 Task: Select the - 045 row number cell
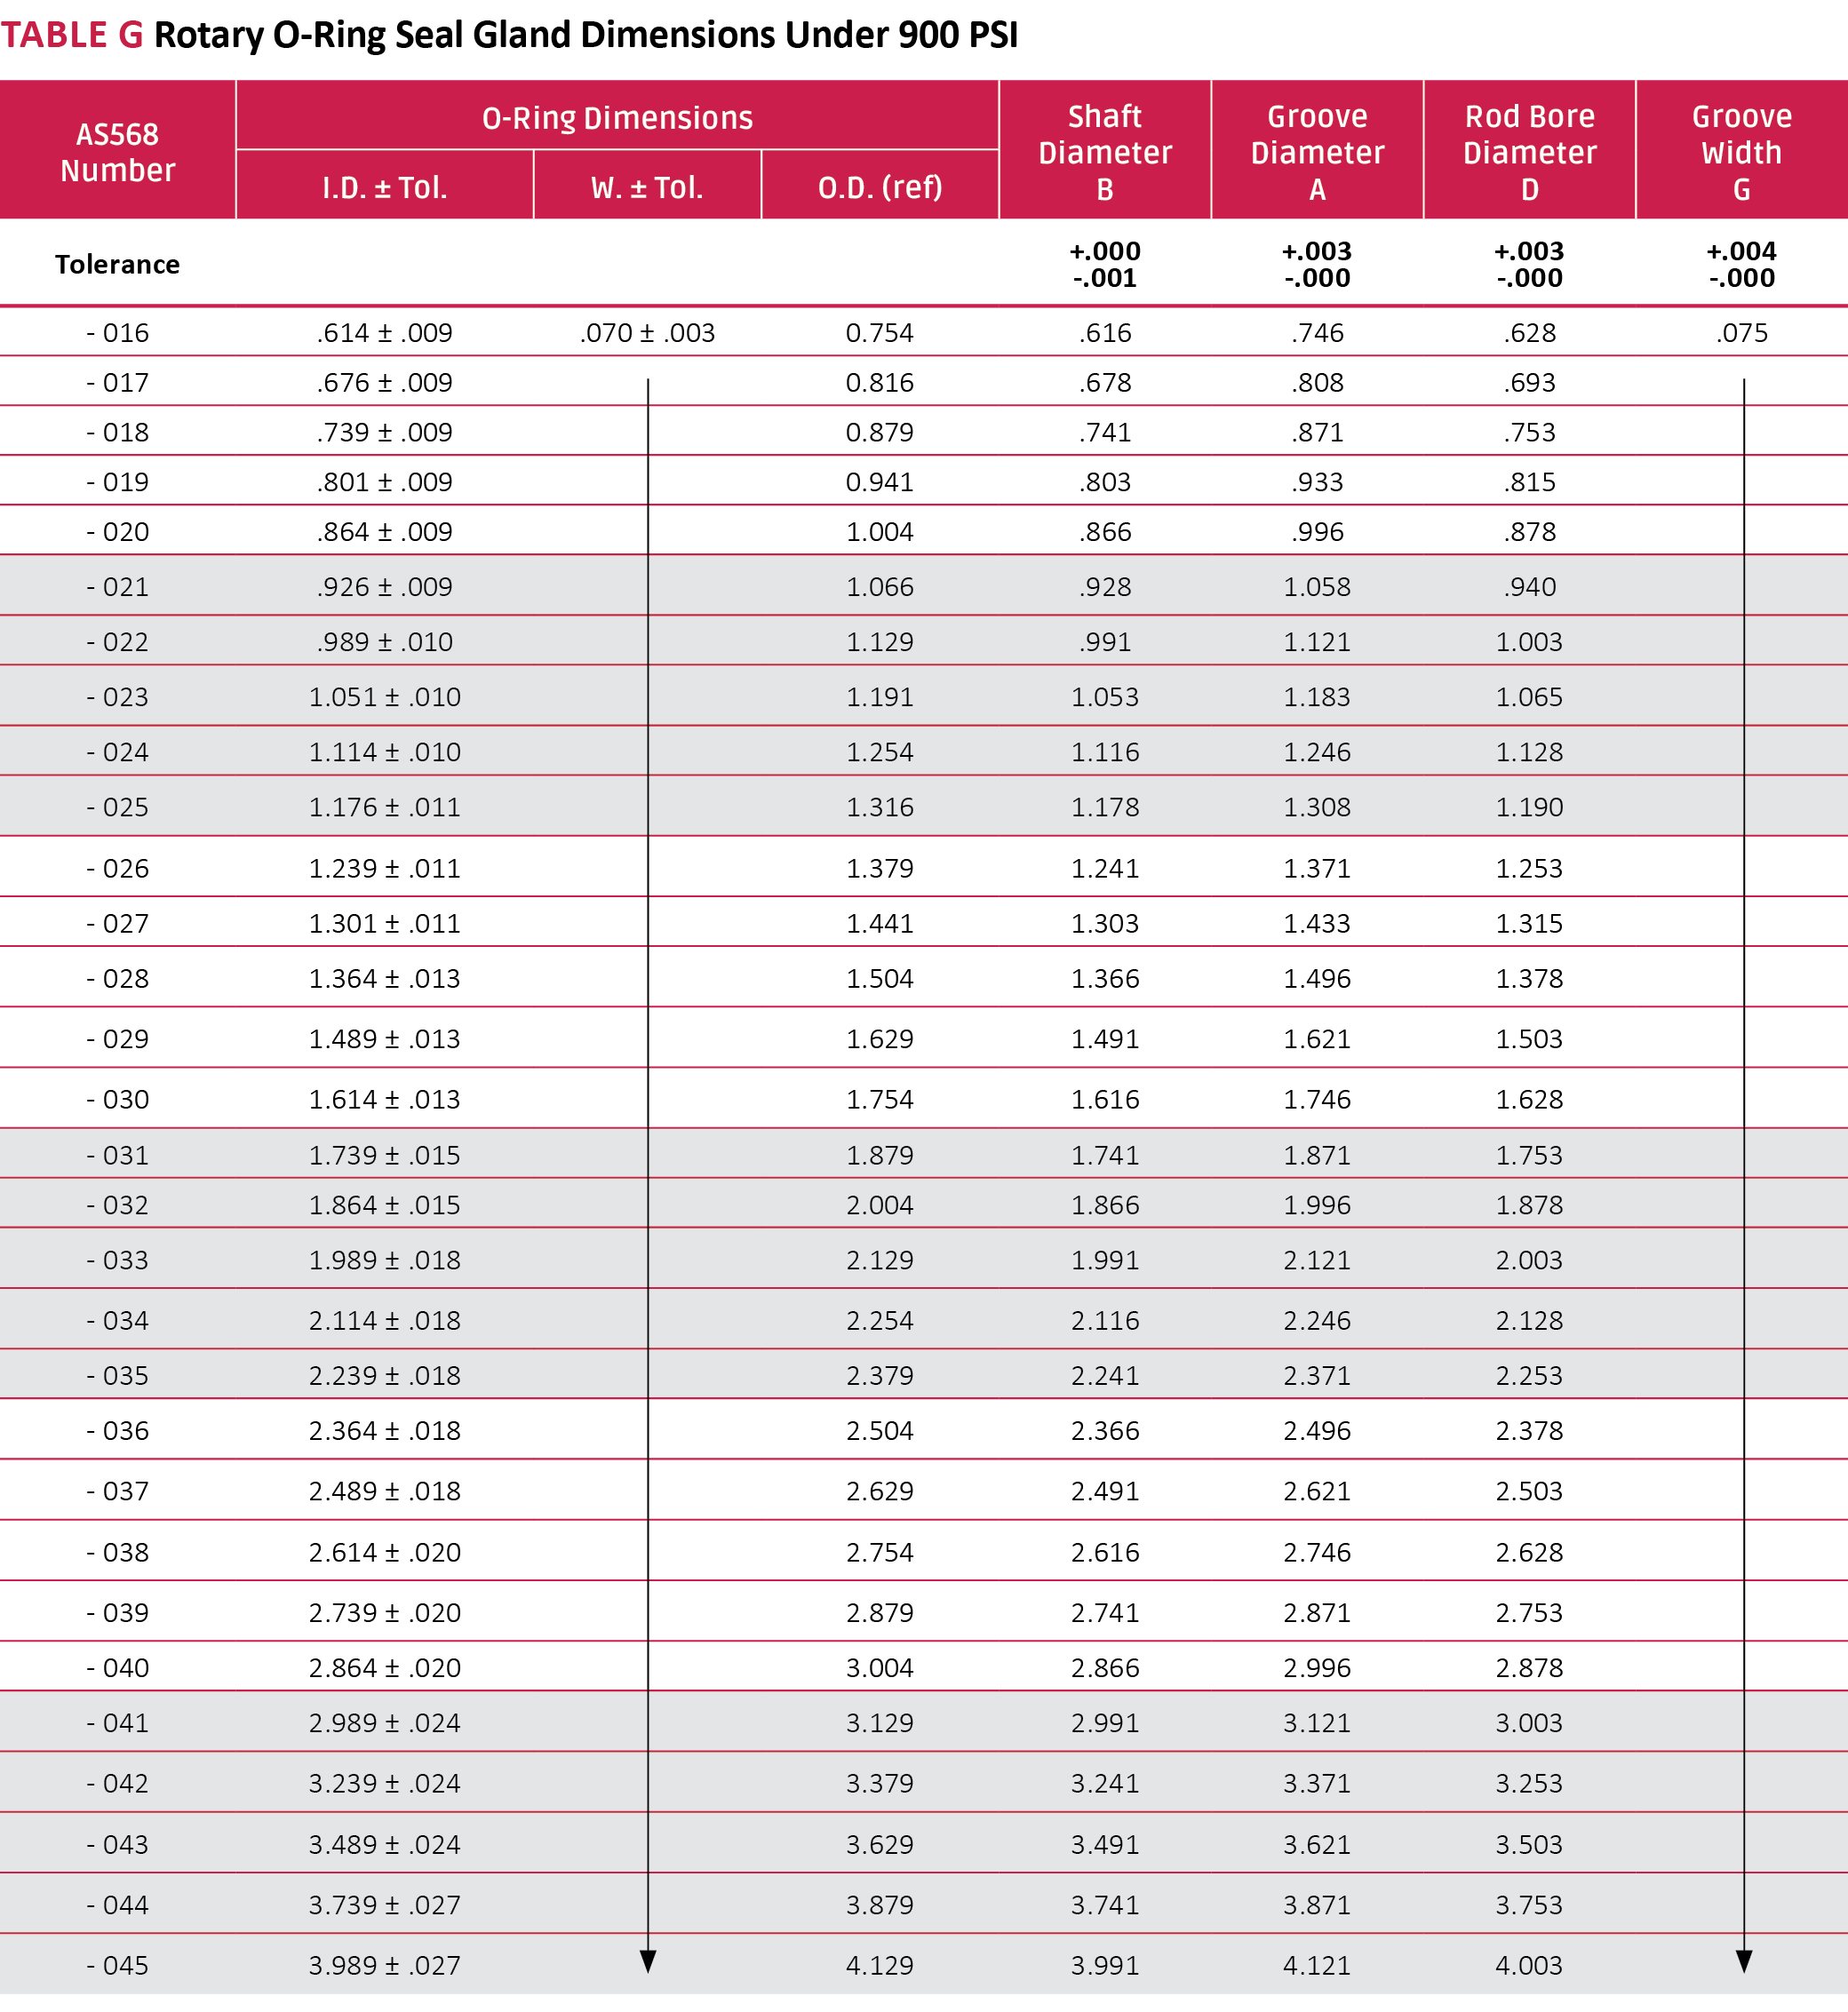117,1965
